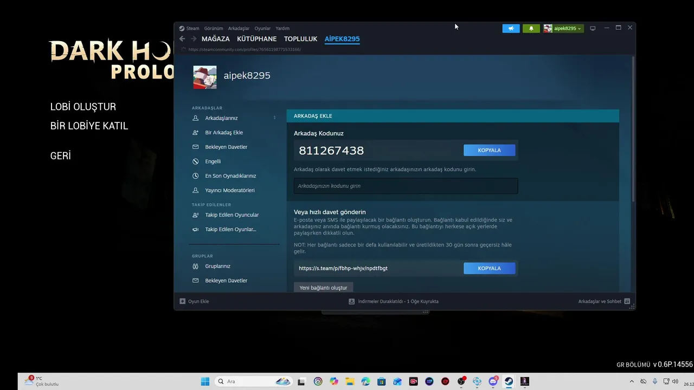Open the aipek8295 profile avatar
The height and width of the screenshot is (390, 694).
click(205, 77)
